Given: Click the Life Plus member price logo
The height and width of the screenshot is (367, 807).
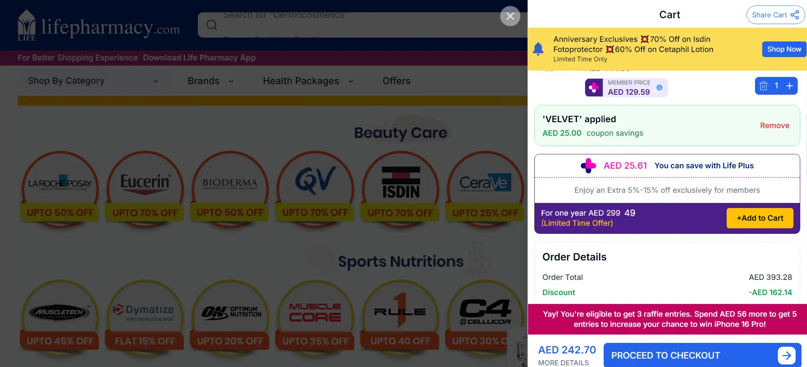Looking at the screenshot, I should (594, 88).
